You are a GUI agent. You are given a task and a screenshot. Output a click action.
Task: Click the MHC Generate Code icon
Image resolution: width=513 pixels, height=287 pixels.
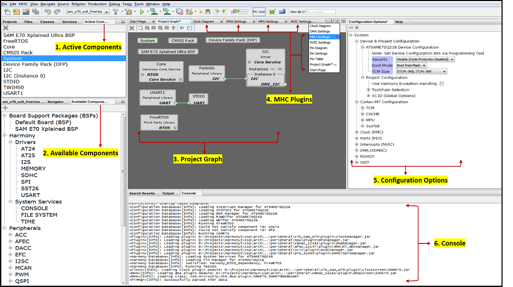click(239, 12)
